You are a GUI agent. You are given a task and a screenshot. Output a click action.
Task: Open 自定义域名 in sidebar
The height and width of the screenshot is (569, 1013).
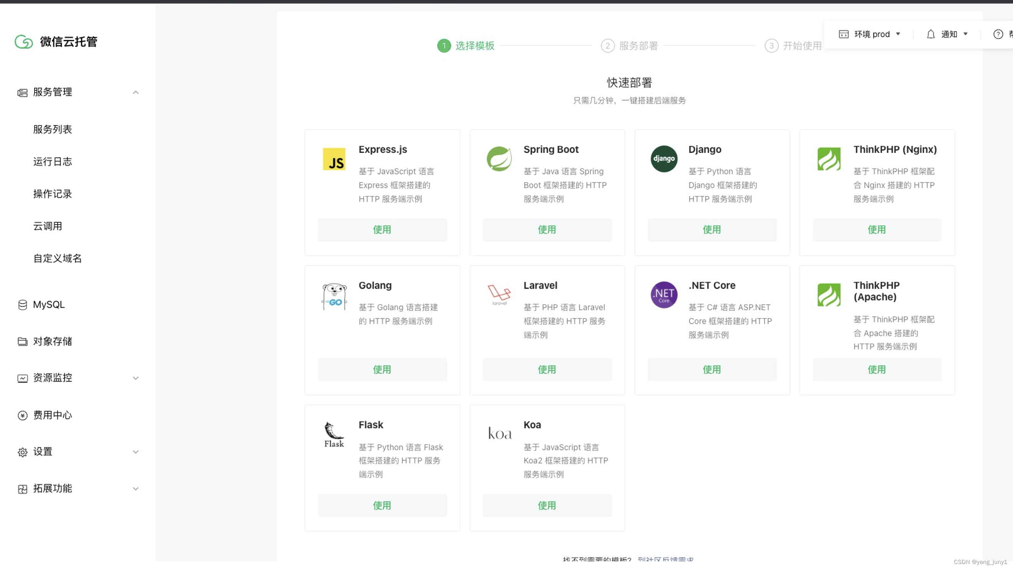pos(58,258)
